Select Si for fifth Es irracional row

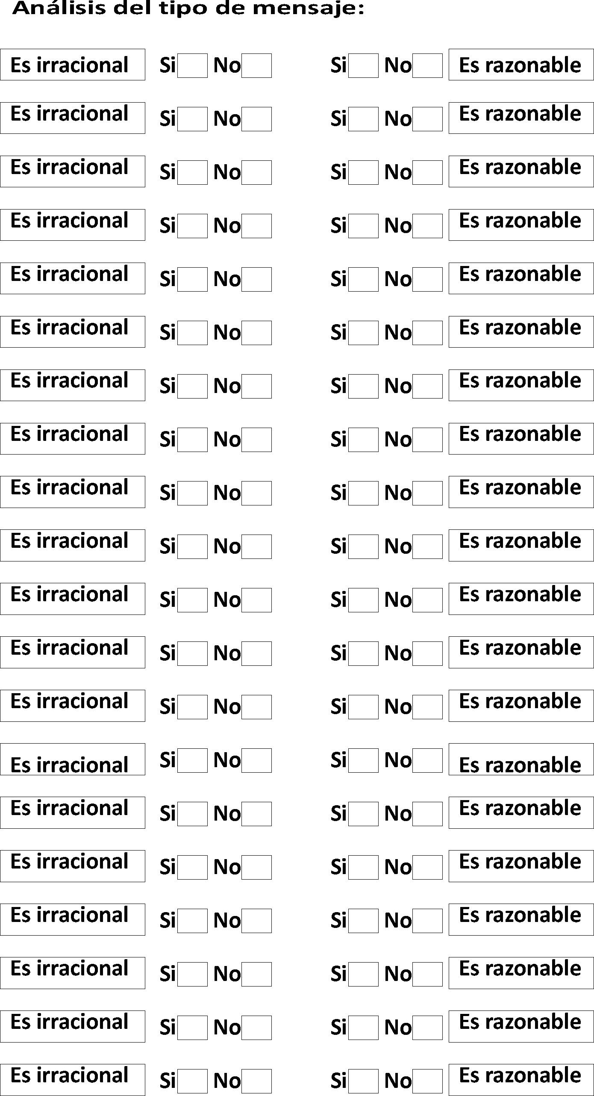192,279
